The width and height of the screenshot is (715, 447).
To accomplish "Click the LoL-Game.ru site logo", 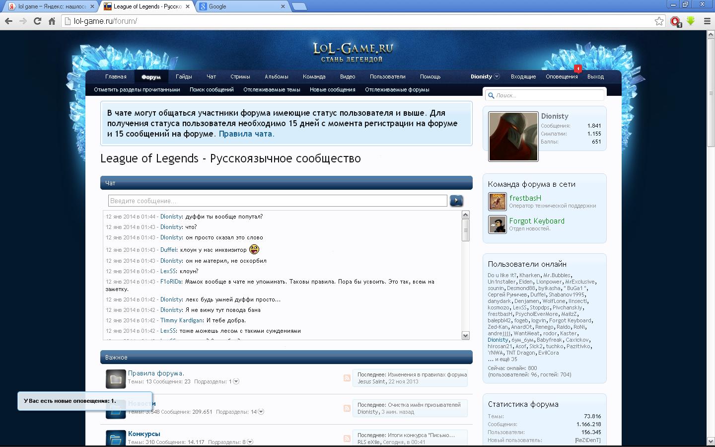I will tap(353, 52).
